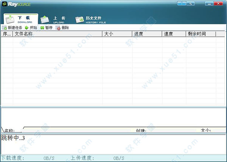
Task: Click the 名称 label in the details panel
Action: (9, 131)
